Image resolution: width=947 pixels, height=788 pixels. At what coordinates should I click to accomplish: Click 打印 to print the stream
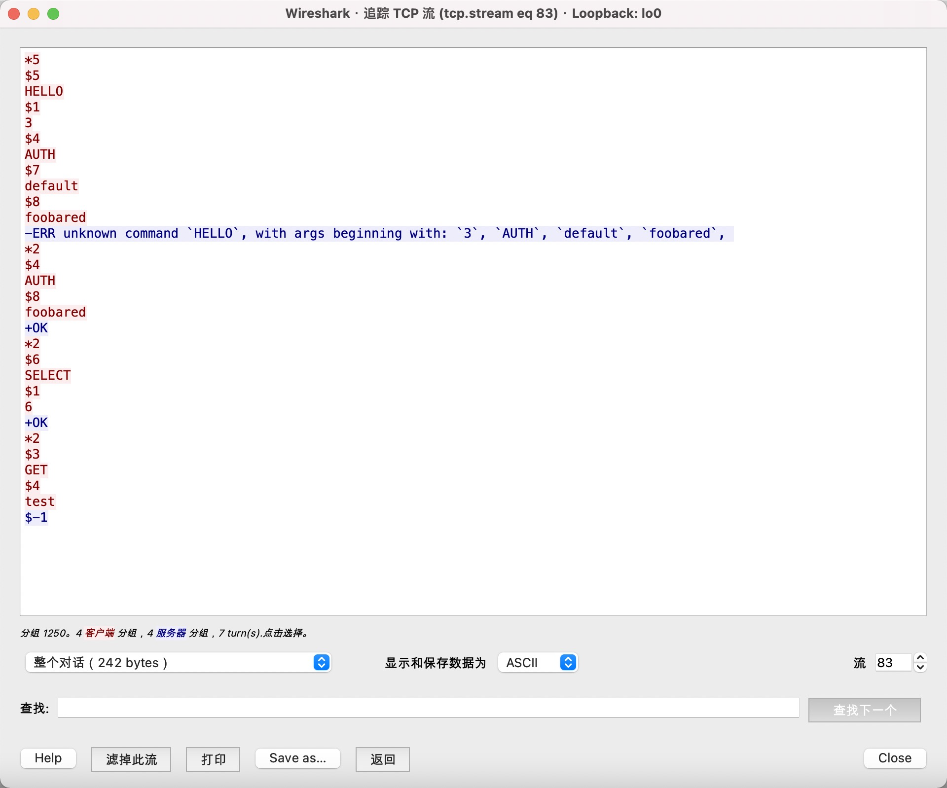point(213,759)
